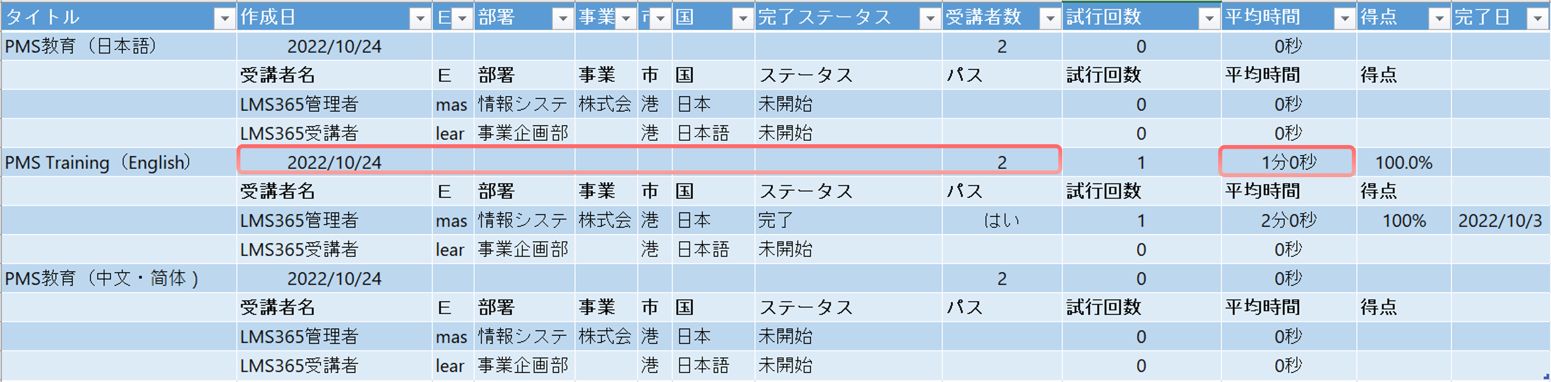Select LMS365受講者 under PMS教育（中文・简体）

334,365
